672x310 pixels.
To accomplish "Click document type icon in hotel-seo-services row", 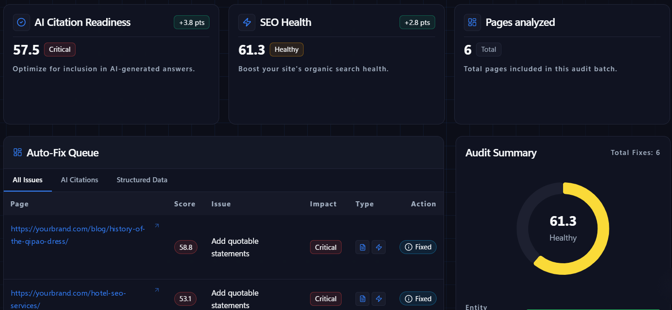I will (x=362, y=299).
